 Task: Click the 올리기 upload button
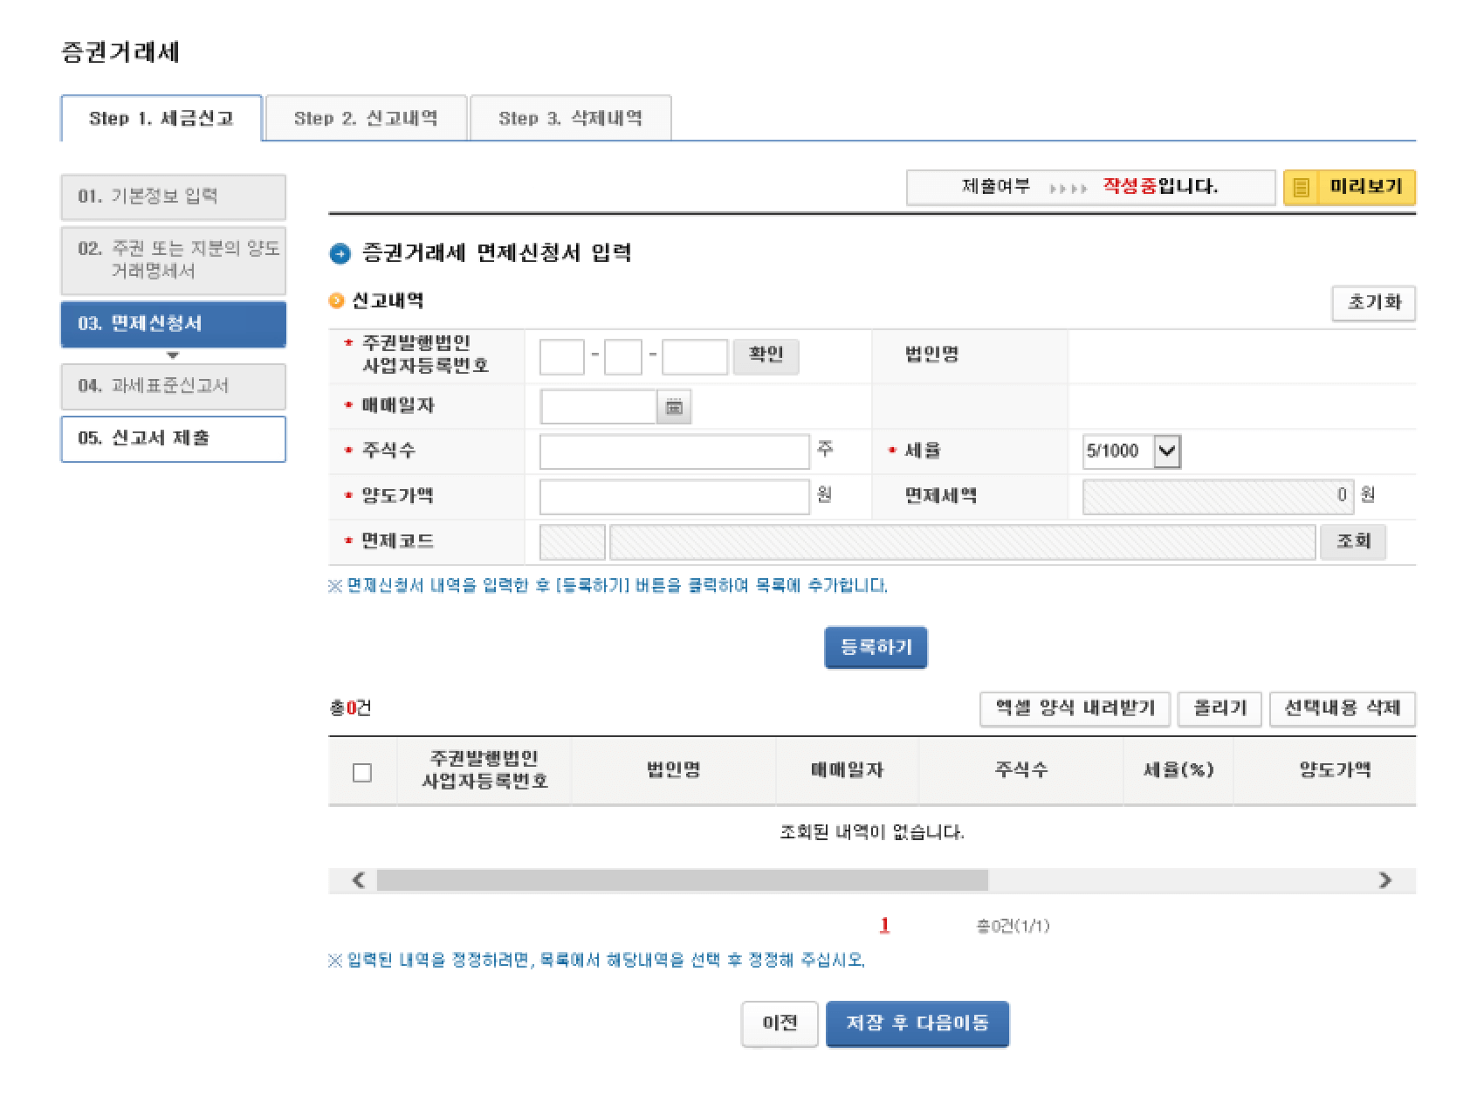(1219, 709)
